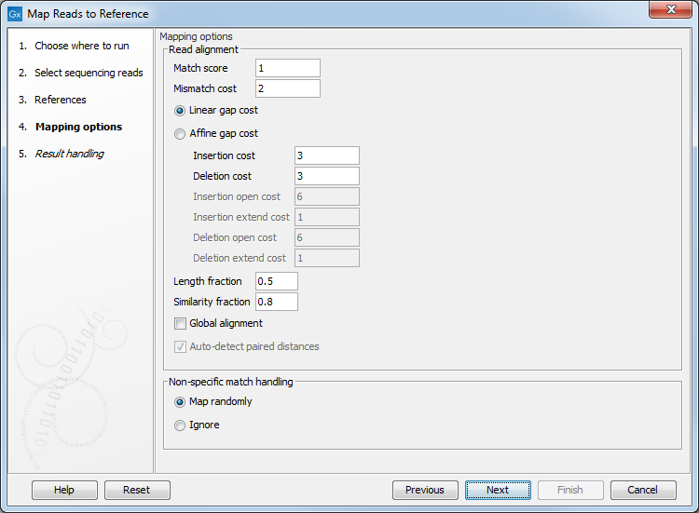
Task: Click the Cancel button
Action: [x=642, y=490]
